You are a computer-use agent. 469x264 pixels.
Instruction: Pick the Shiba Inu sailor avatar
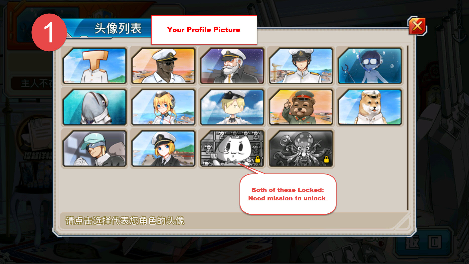370,107
